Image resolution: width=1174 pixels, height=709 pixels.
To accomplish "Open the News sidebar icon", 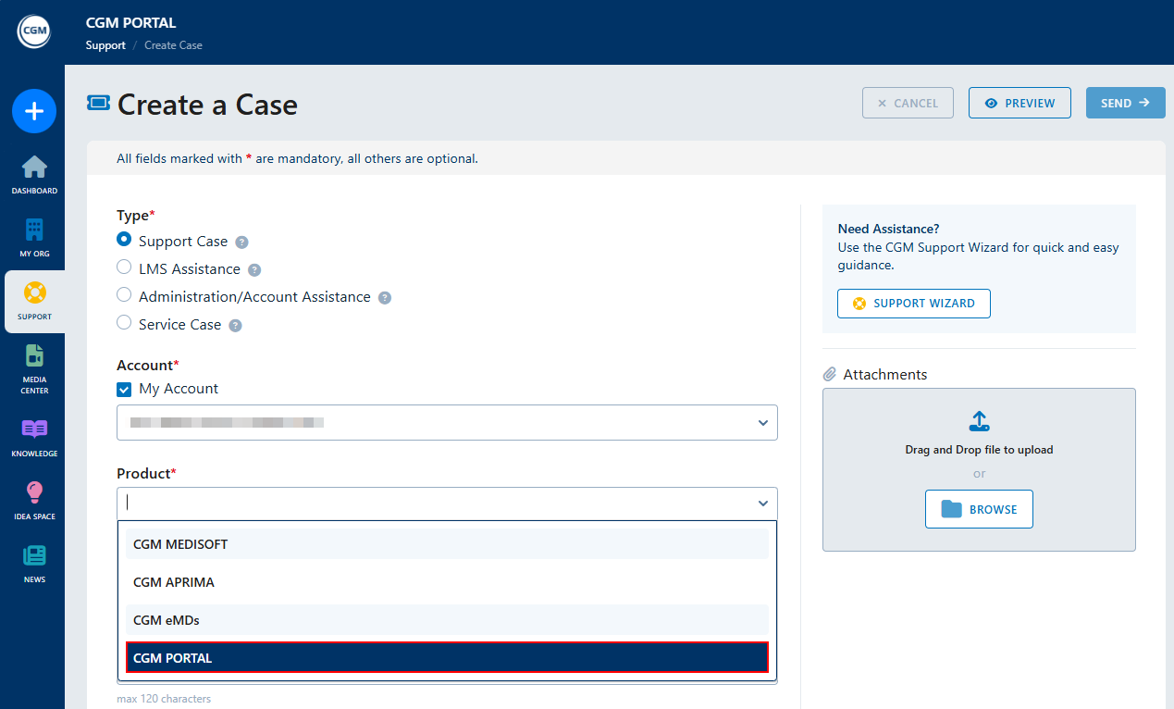I will [34, 555].
